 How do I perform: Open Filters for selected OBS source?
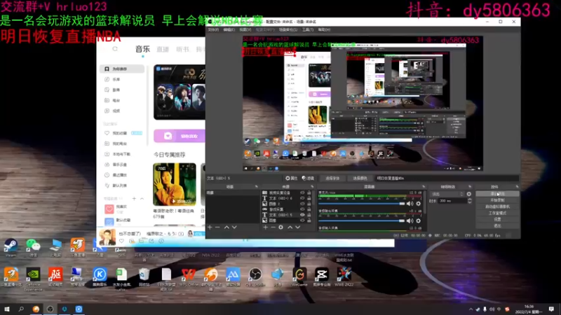coord(308,178)
